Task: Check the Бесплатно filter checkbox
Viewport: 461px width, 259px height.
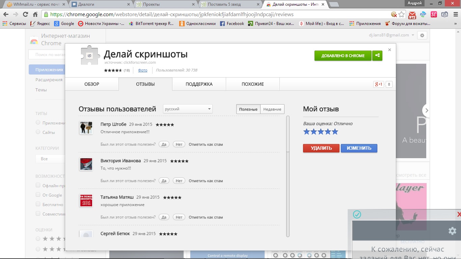Action: 38,204
